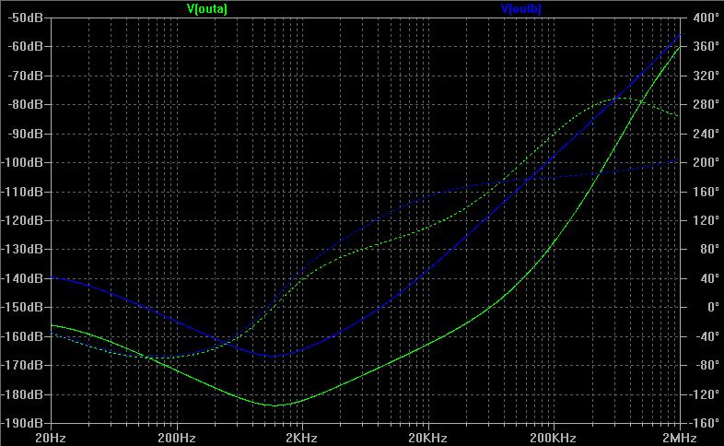Click the 20KHz frequency axis label
This screenshot has height=446, width=724.
pos(427,438)
